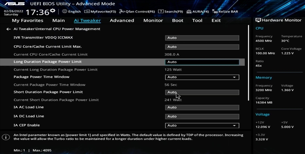This screenshot has width=305, height=154.
Task: Switch to the Main tab
Action: click(x=59, y=21)
